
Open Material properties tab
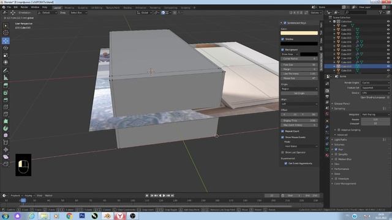point(327,155)
